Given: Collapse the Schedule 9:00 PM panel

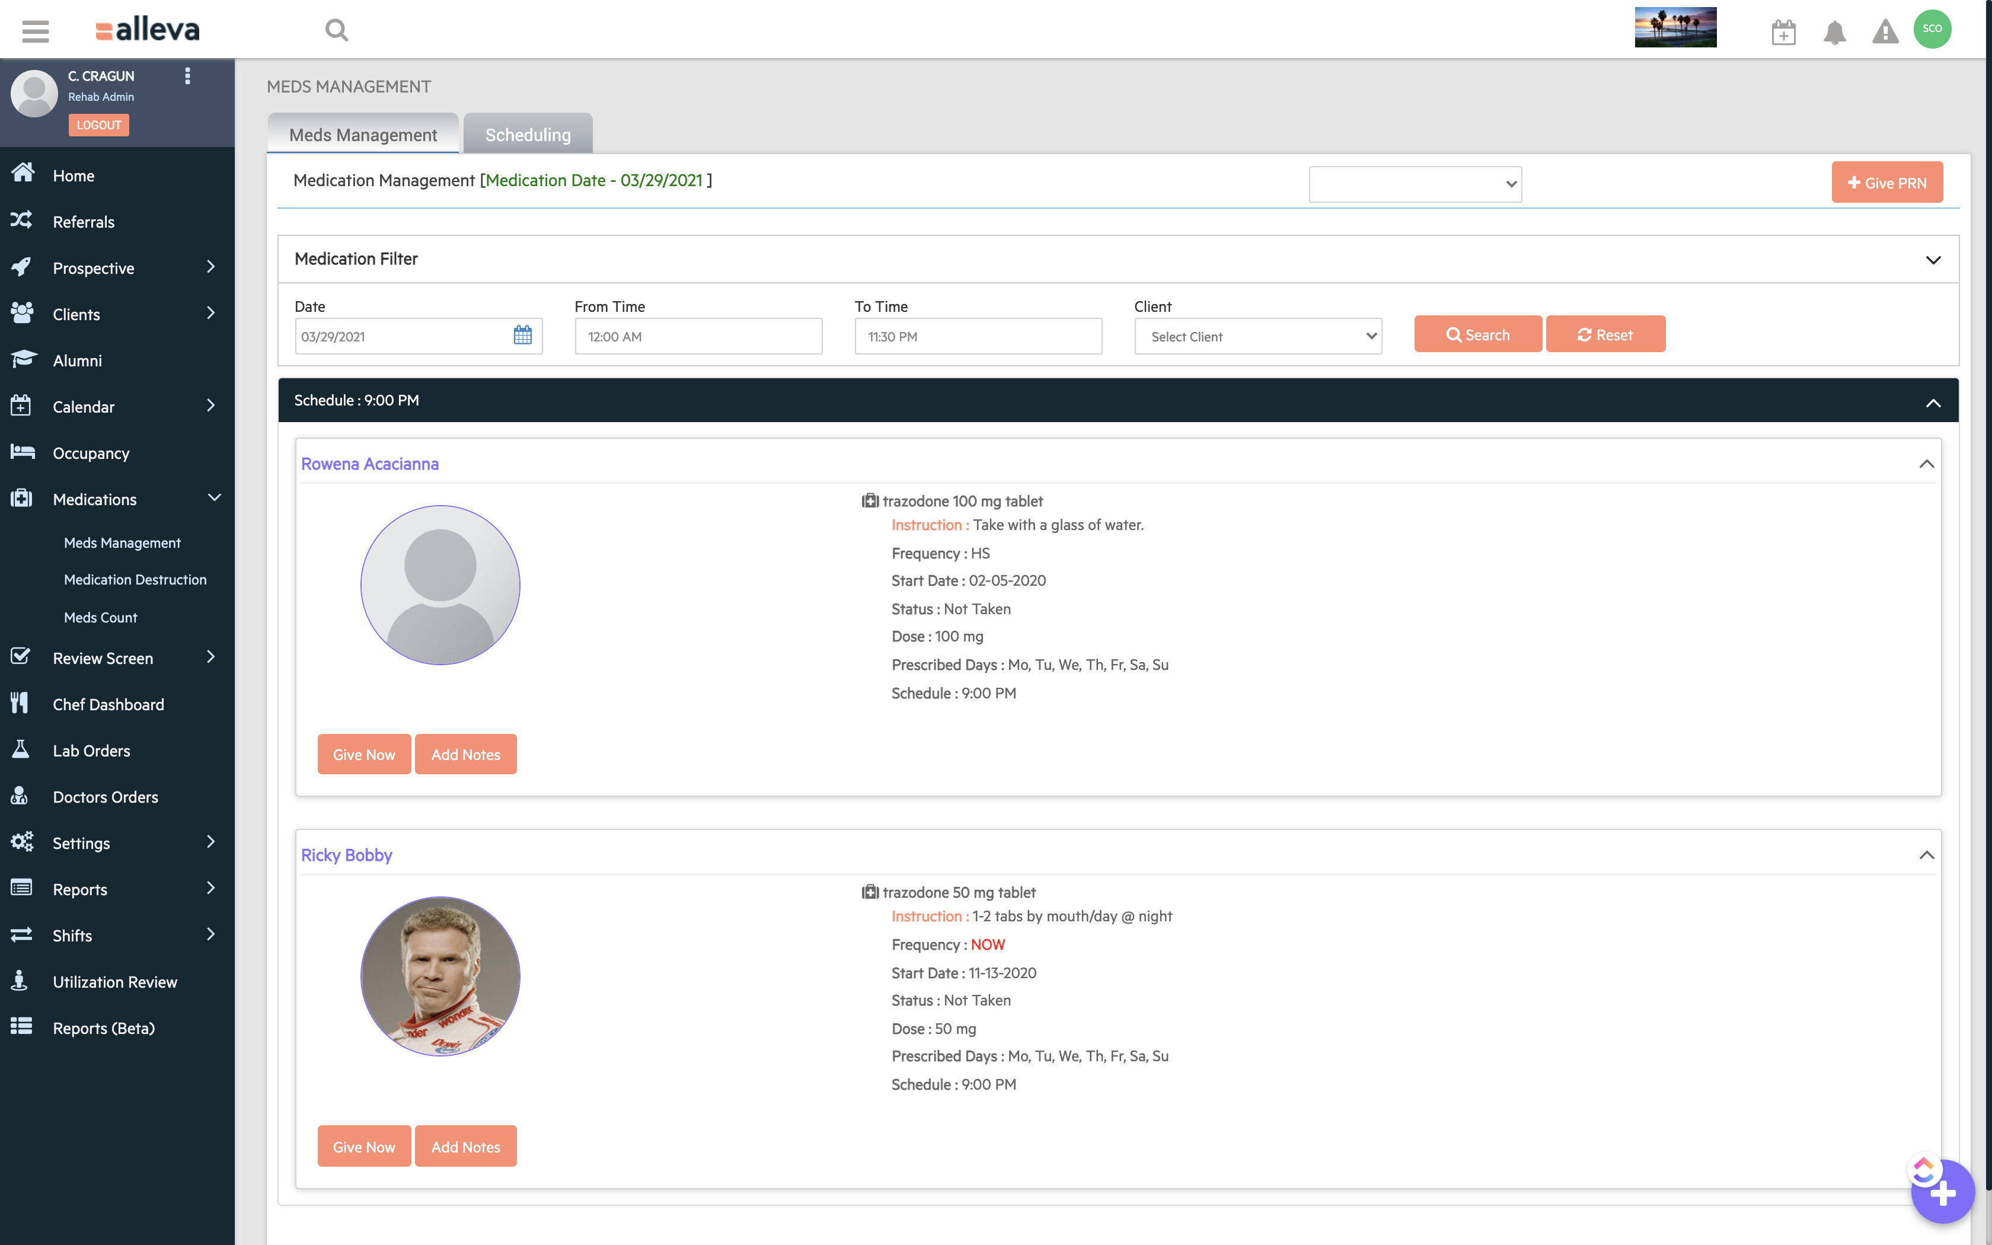Looking at the screenshot, I should pos(1932,403).
